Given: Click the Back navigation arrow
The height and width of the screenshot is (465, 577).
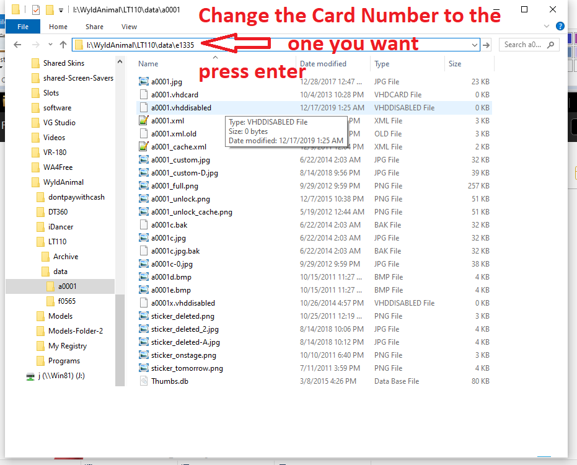Looking at the screenshot, I should pos(17,45).
